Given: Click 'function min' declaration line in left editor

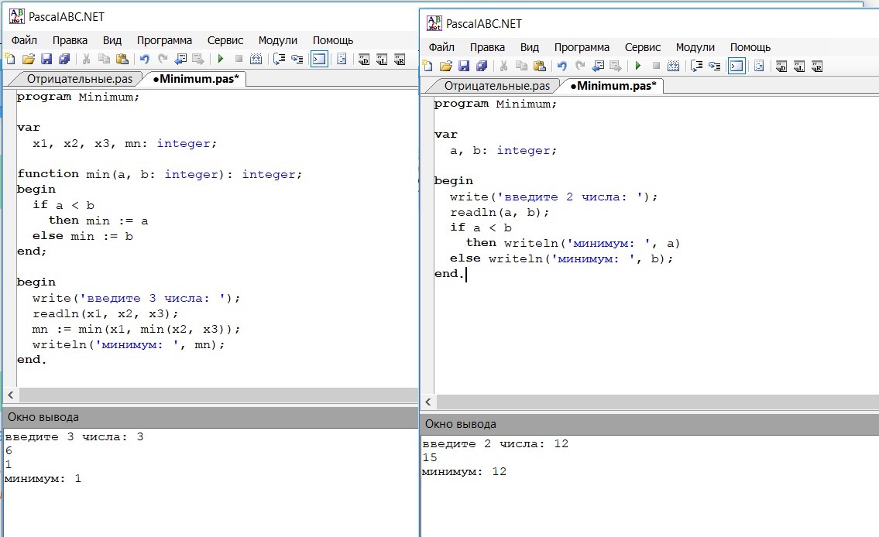Looking at the screenshot, I should 160,174.
